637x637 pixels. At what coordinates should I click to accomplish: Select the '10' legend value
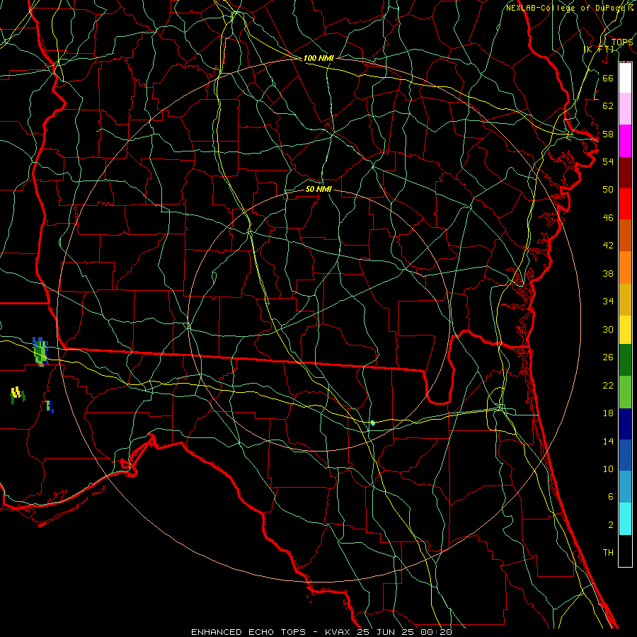point(608,469)
